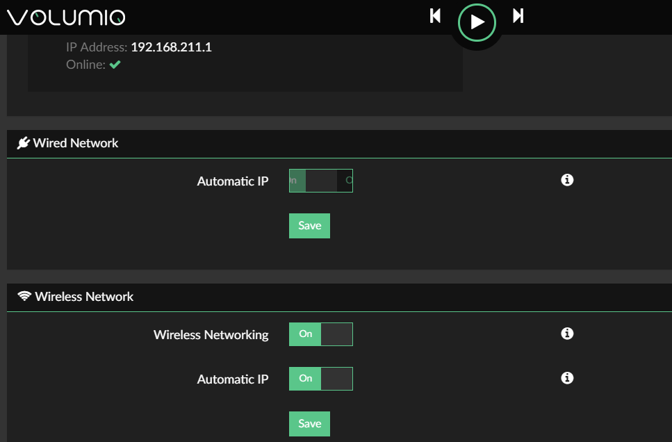672x442 pixels.
Task: Click the Wired Network plug icon
Action: point(23,142)
